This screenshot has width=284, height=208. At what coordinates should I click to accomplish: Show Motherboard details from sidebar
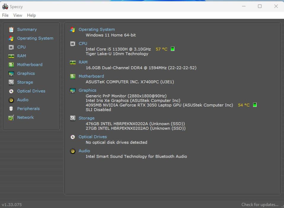coord(30,64)
